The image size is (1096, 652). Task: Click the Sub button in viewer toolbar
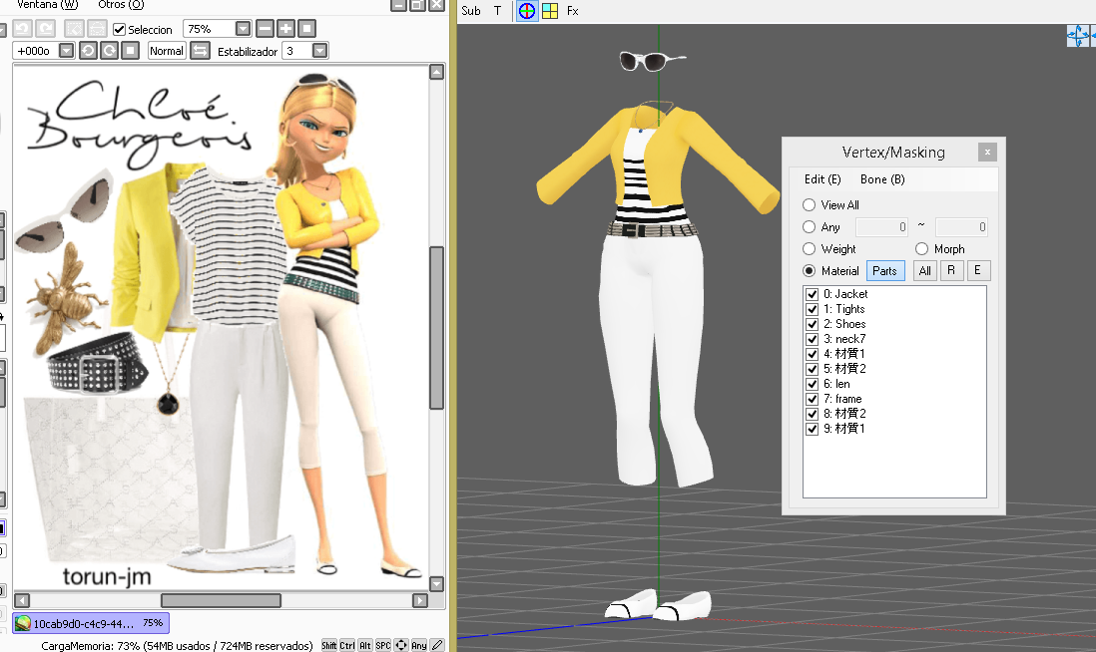click(471, 11)
